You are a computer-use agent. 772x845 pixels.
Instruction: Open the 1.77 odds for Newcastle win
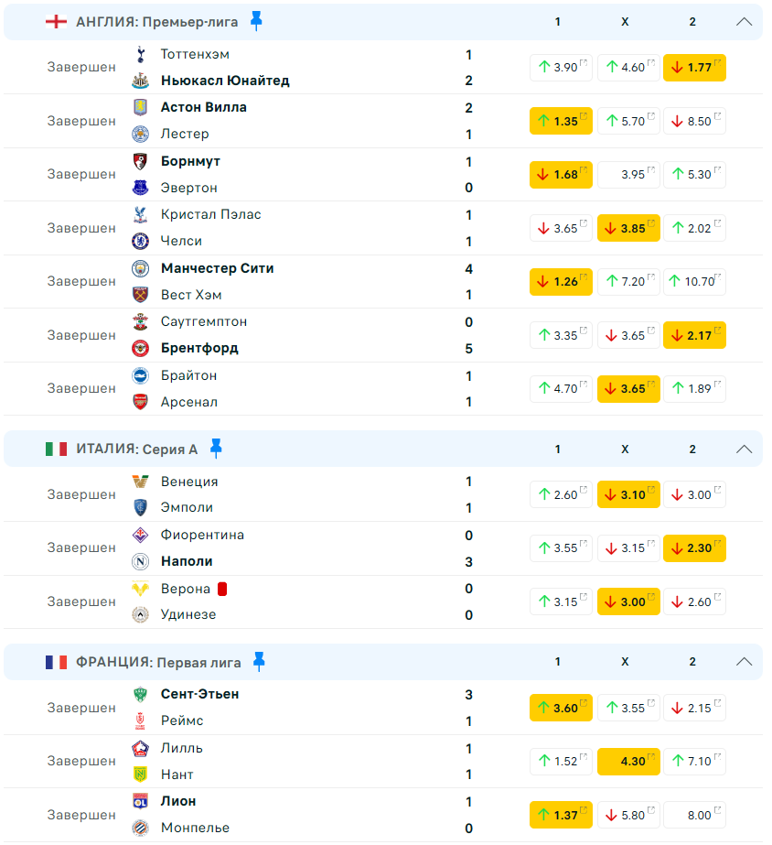[694, 68]
